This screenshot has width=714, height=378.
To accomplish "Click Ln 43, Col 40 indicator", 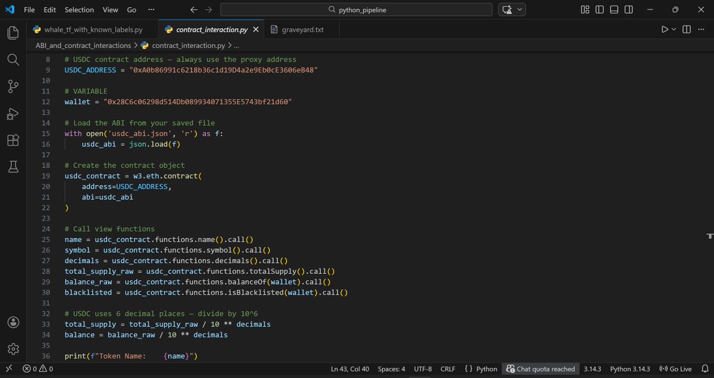I will point(350,369).
